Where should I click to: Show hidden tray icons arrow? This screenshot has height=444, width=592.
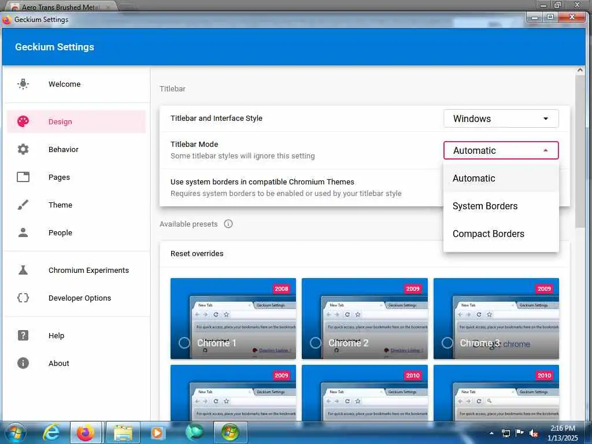(491, 433)
